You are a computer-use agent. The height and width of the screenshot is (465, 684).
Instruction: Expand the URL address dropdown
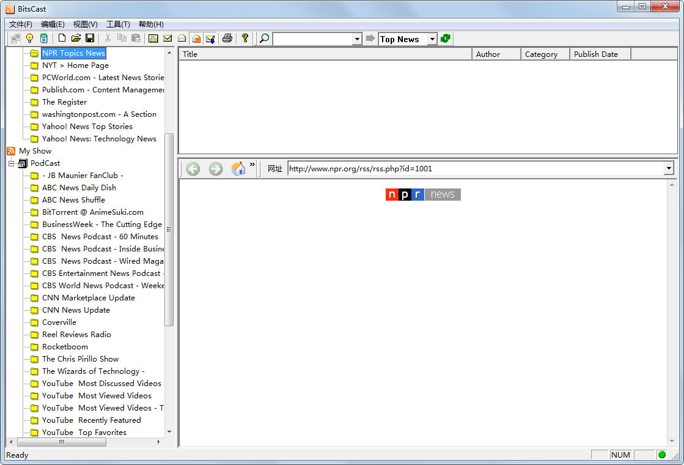click(669, 169)
